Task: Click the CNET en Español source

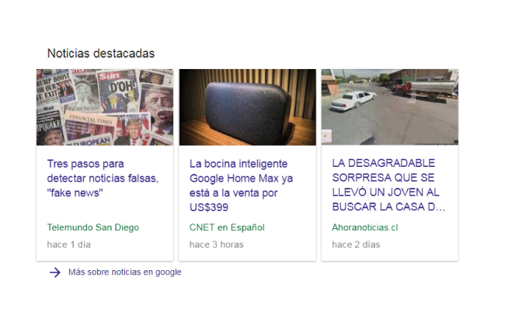Action: [227, 227]
